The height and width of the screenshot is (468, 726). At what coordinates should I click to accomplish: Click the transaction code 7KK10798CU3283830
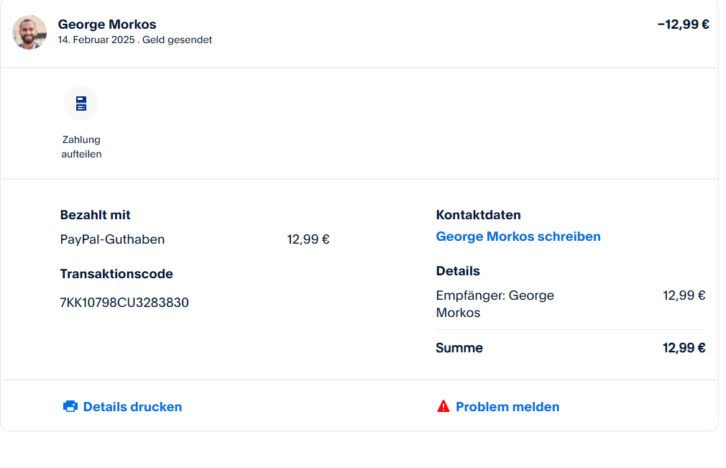coord(124,303)
